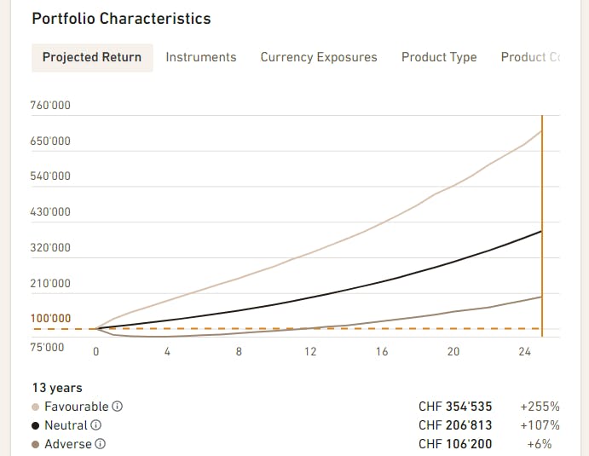
Task: Open the Favourable scenario info icon
Action: coord(117,407)
